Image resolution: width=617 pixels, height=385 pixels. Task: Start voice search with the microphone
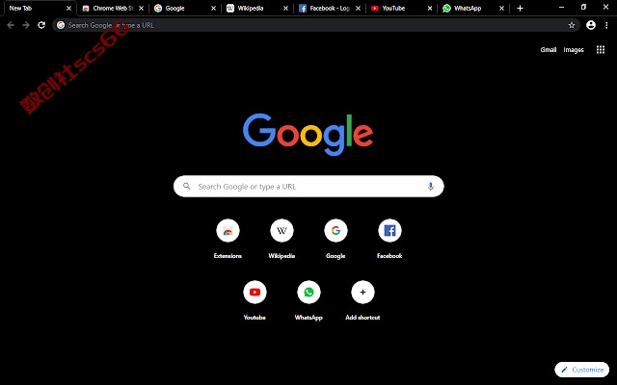pyautogui.click(x=431, y=186)
